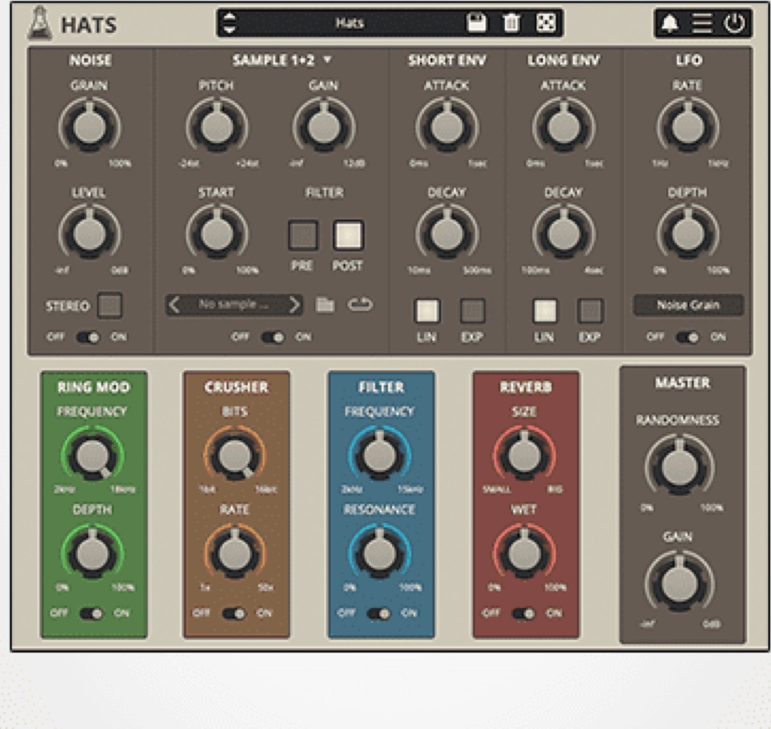The height and width of the screenshot is (729, 771).
Task: Set Short Env decay to LIN
Action: coord(427,311)
